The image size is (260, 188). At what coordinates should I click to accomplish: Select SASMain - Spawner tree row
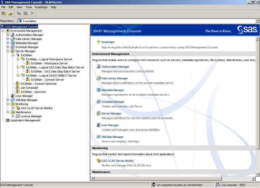click(x=33, y=92)
